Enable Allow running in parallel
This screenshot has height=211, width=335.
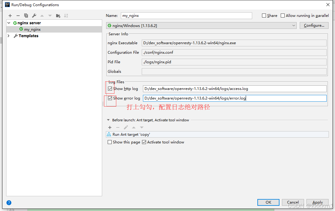pos(283,16)
